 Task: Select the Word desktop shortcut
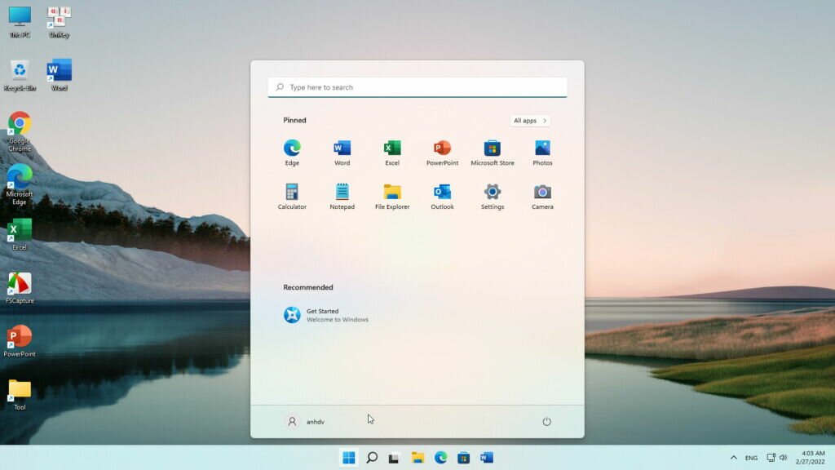coord(59,75)
